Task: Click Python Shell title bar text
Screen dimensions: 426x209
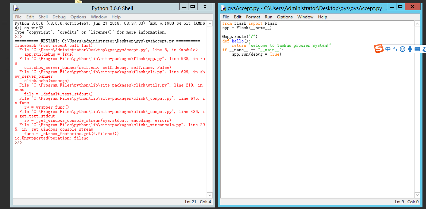Action: click(112, 8)
